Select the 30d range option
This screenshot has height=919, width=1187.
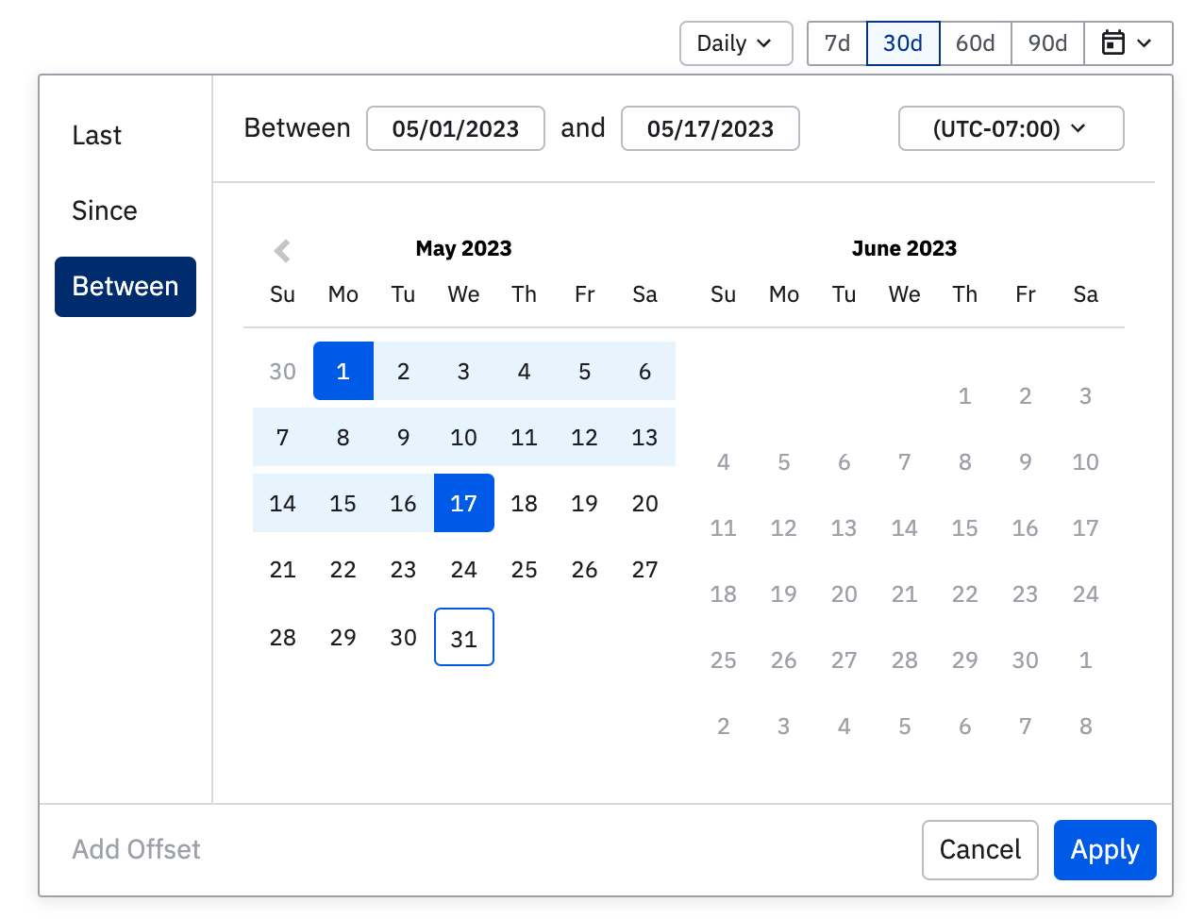[903, 43]
